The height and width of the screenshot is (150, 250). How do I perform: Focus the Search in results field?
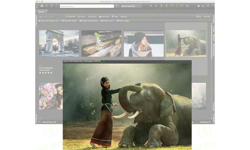[51, 16]
